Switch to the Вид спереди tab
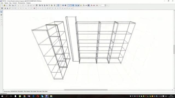175x98 pixels. [27, 91]
